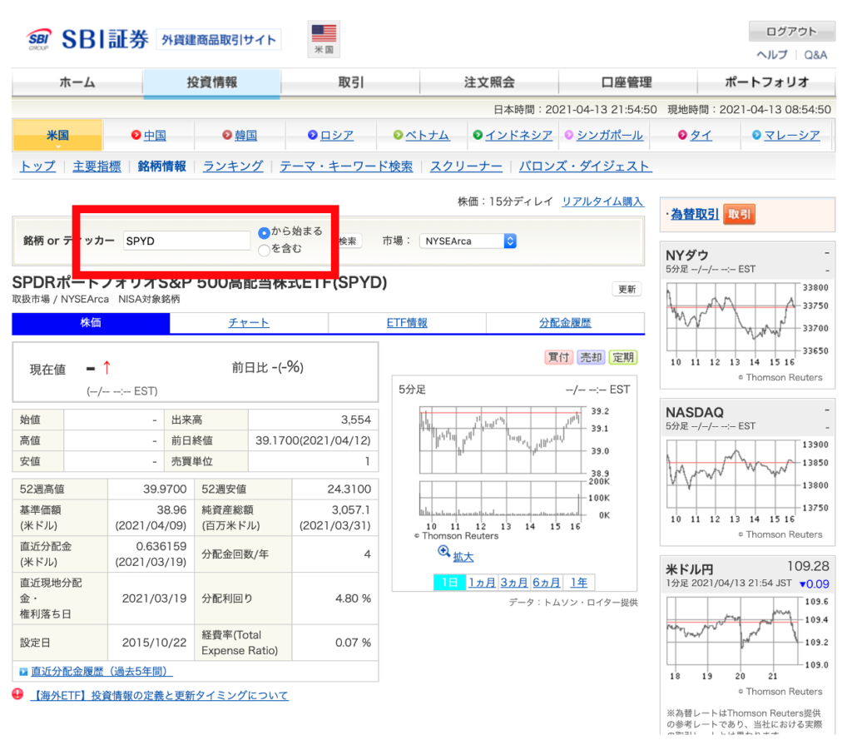
Task: Switch to the 分配金履歴 tab
Action: tap(565, 322)
